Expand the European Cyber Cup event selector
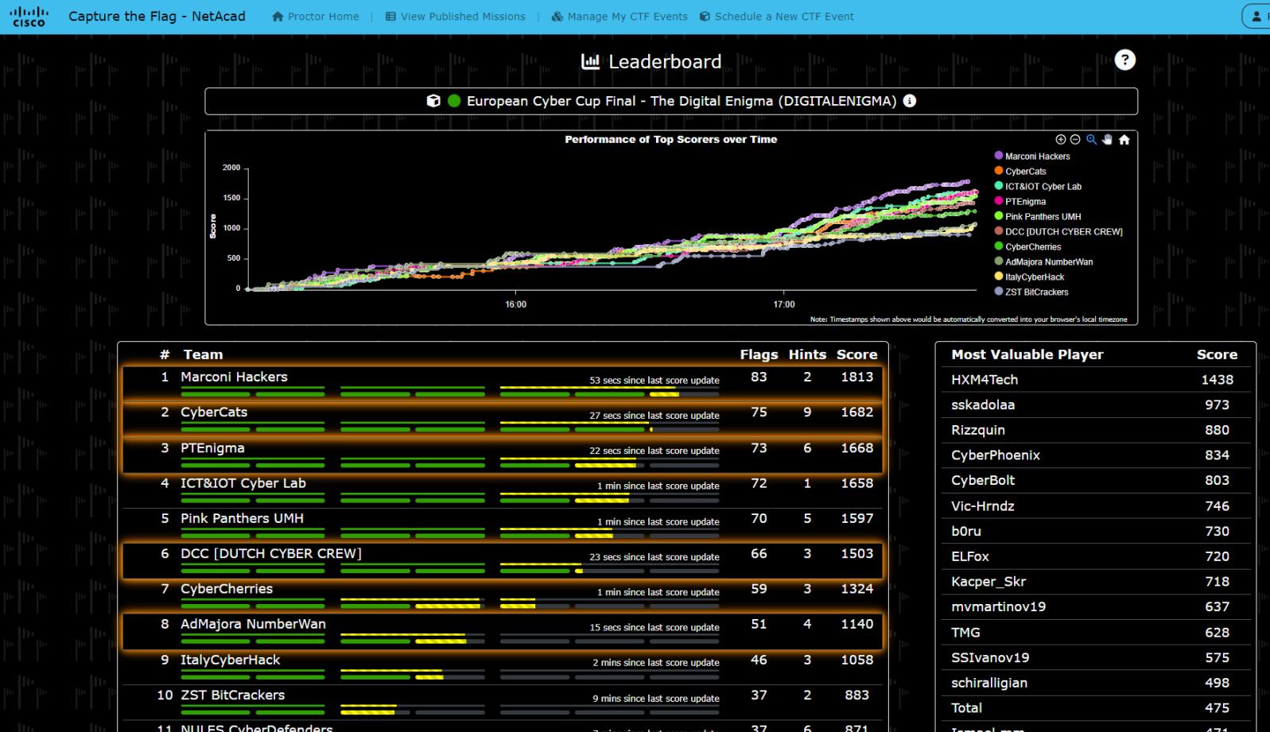 [x=670, y=101]
